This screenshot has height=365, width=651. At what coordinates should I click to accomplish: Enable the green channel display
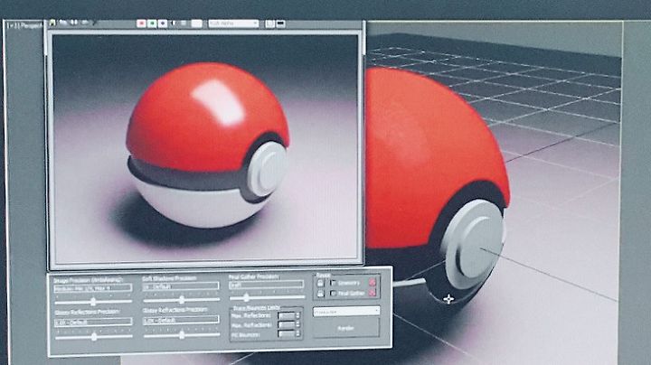(x=152, y=23)
